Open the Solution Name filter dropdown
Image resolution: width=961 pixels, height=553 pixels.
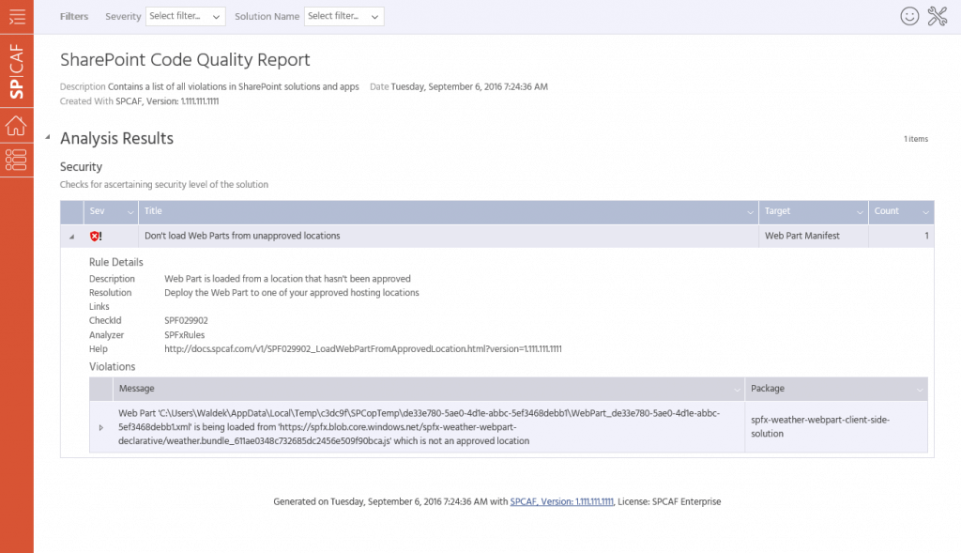pyautogui.click(x=343, y=17)
